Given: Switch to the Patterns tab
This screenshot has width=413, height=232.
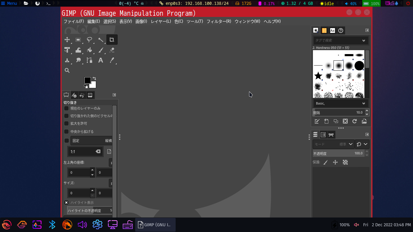Looking at the screenshot, I should click(324, 31).
